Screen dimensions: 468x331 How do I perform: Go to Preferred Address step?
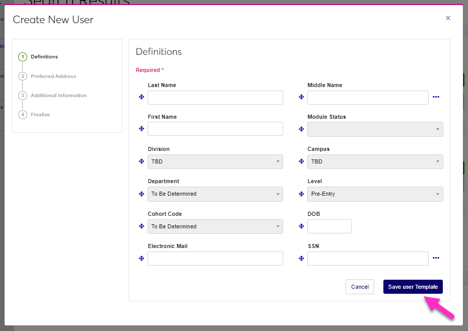click(53, 76)
